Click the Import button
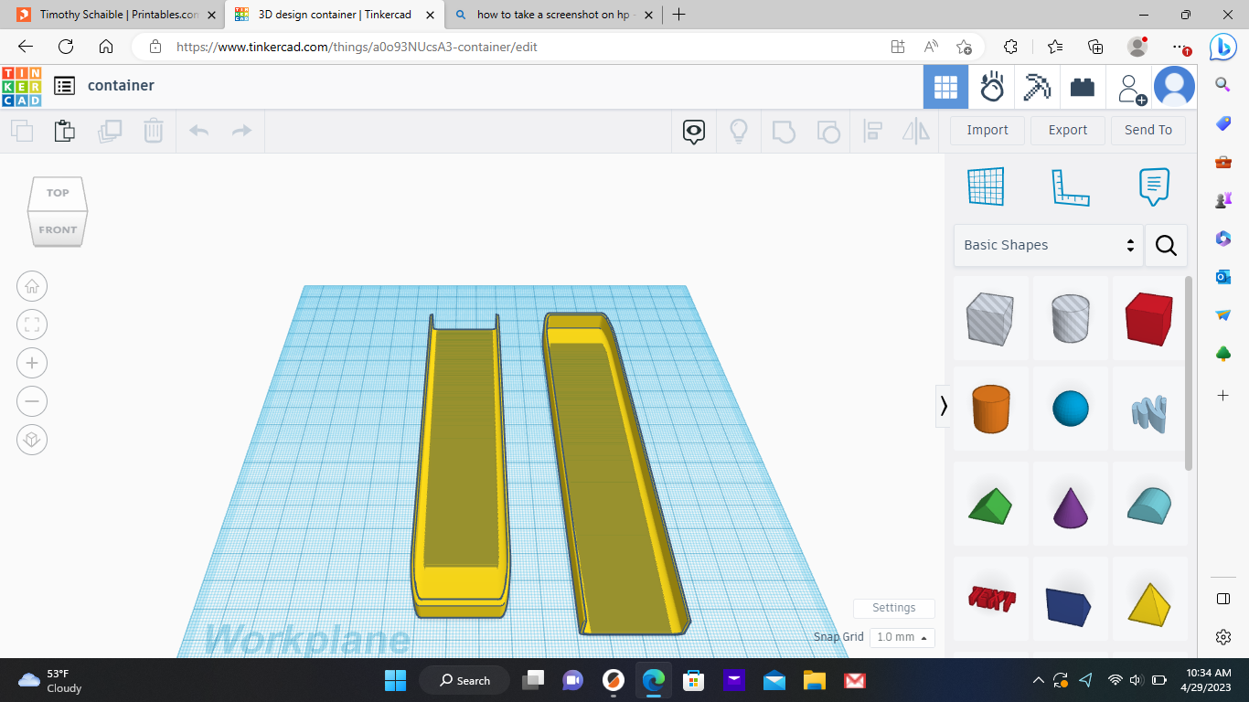Viewport: 1249px width, 702px height. click(987, 130)
